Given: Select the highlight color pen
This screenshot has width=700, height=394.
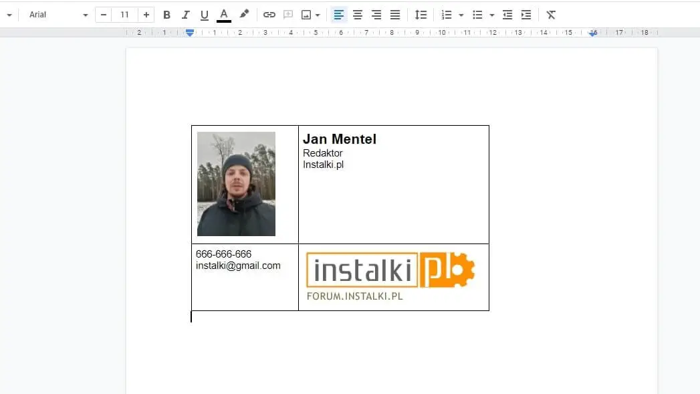Looking at the screenshot, I should (x=244, y=15).
